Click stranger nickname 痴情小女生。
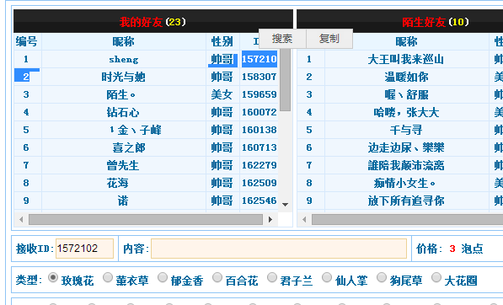The width and height of the screenshot is (503, 305). (x=404, y=183)
